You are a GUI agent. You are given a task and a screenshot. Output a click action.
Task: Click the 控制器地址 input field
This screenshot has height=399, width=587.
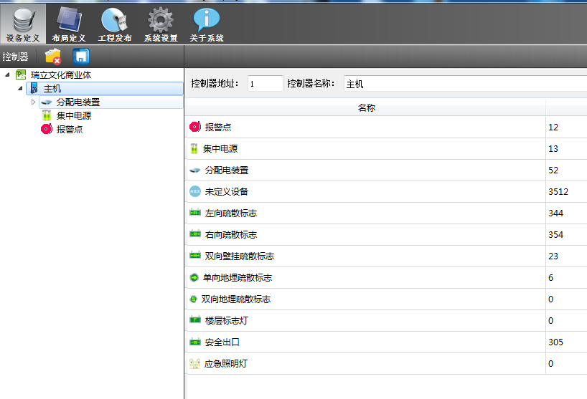265,84
